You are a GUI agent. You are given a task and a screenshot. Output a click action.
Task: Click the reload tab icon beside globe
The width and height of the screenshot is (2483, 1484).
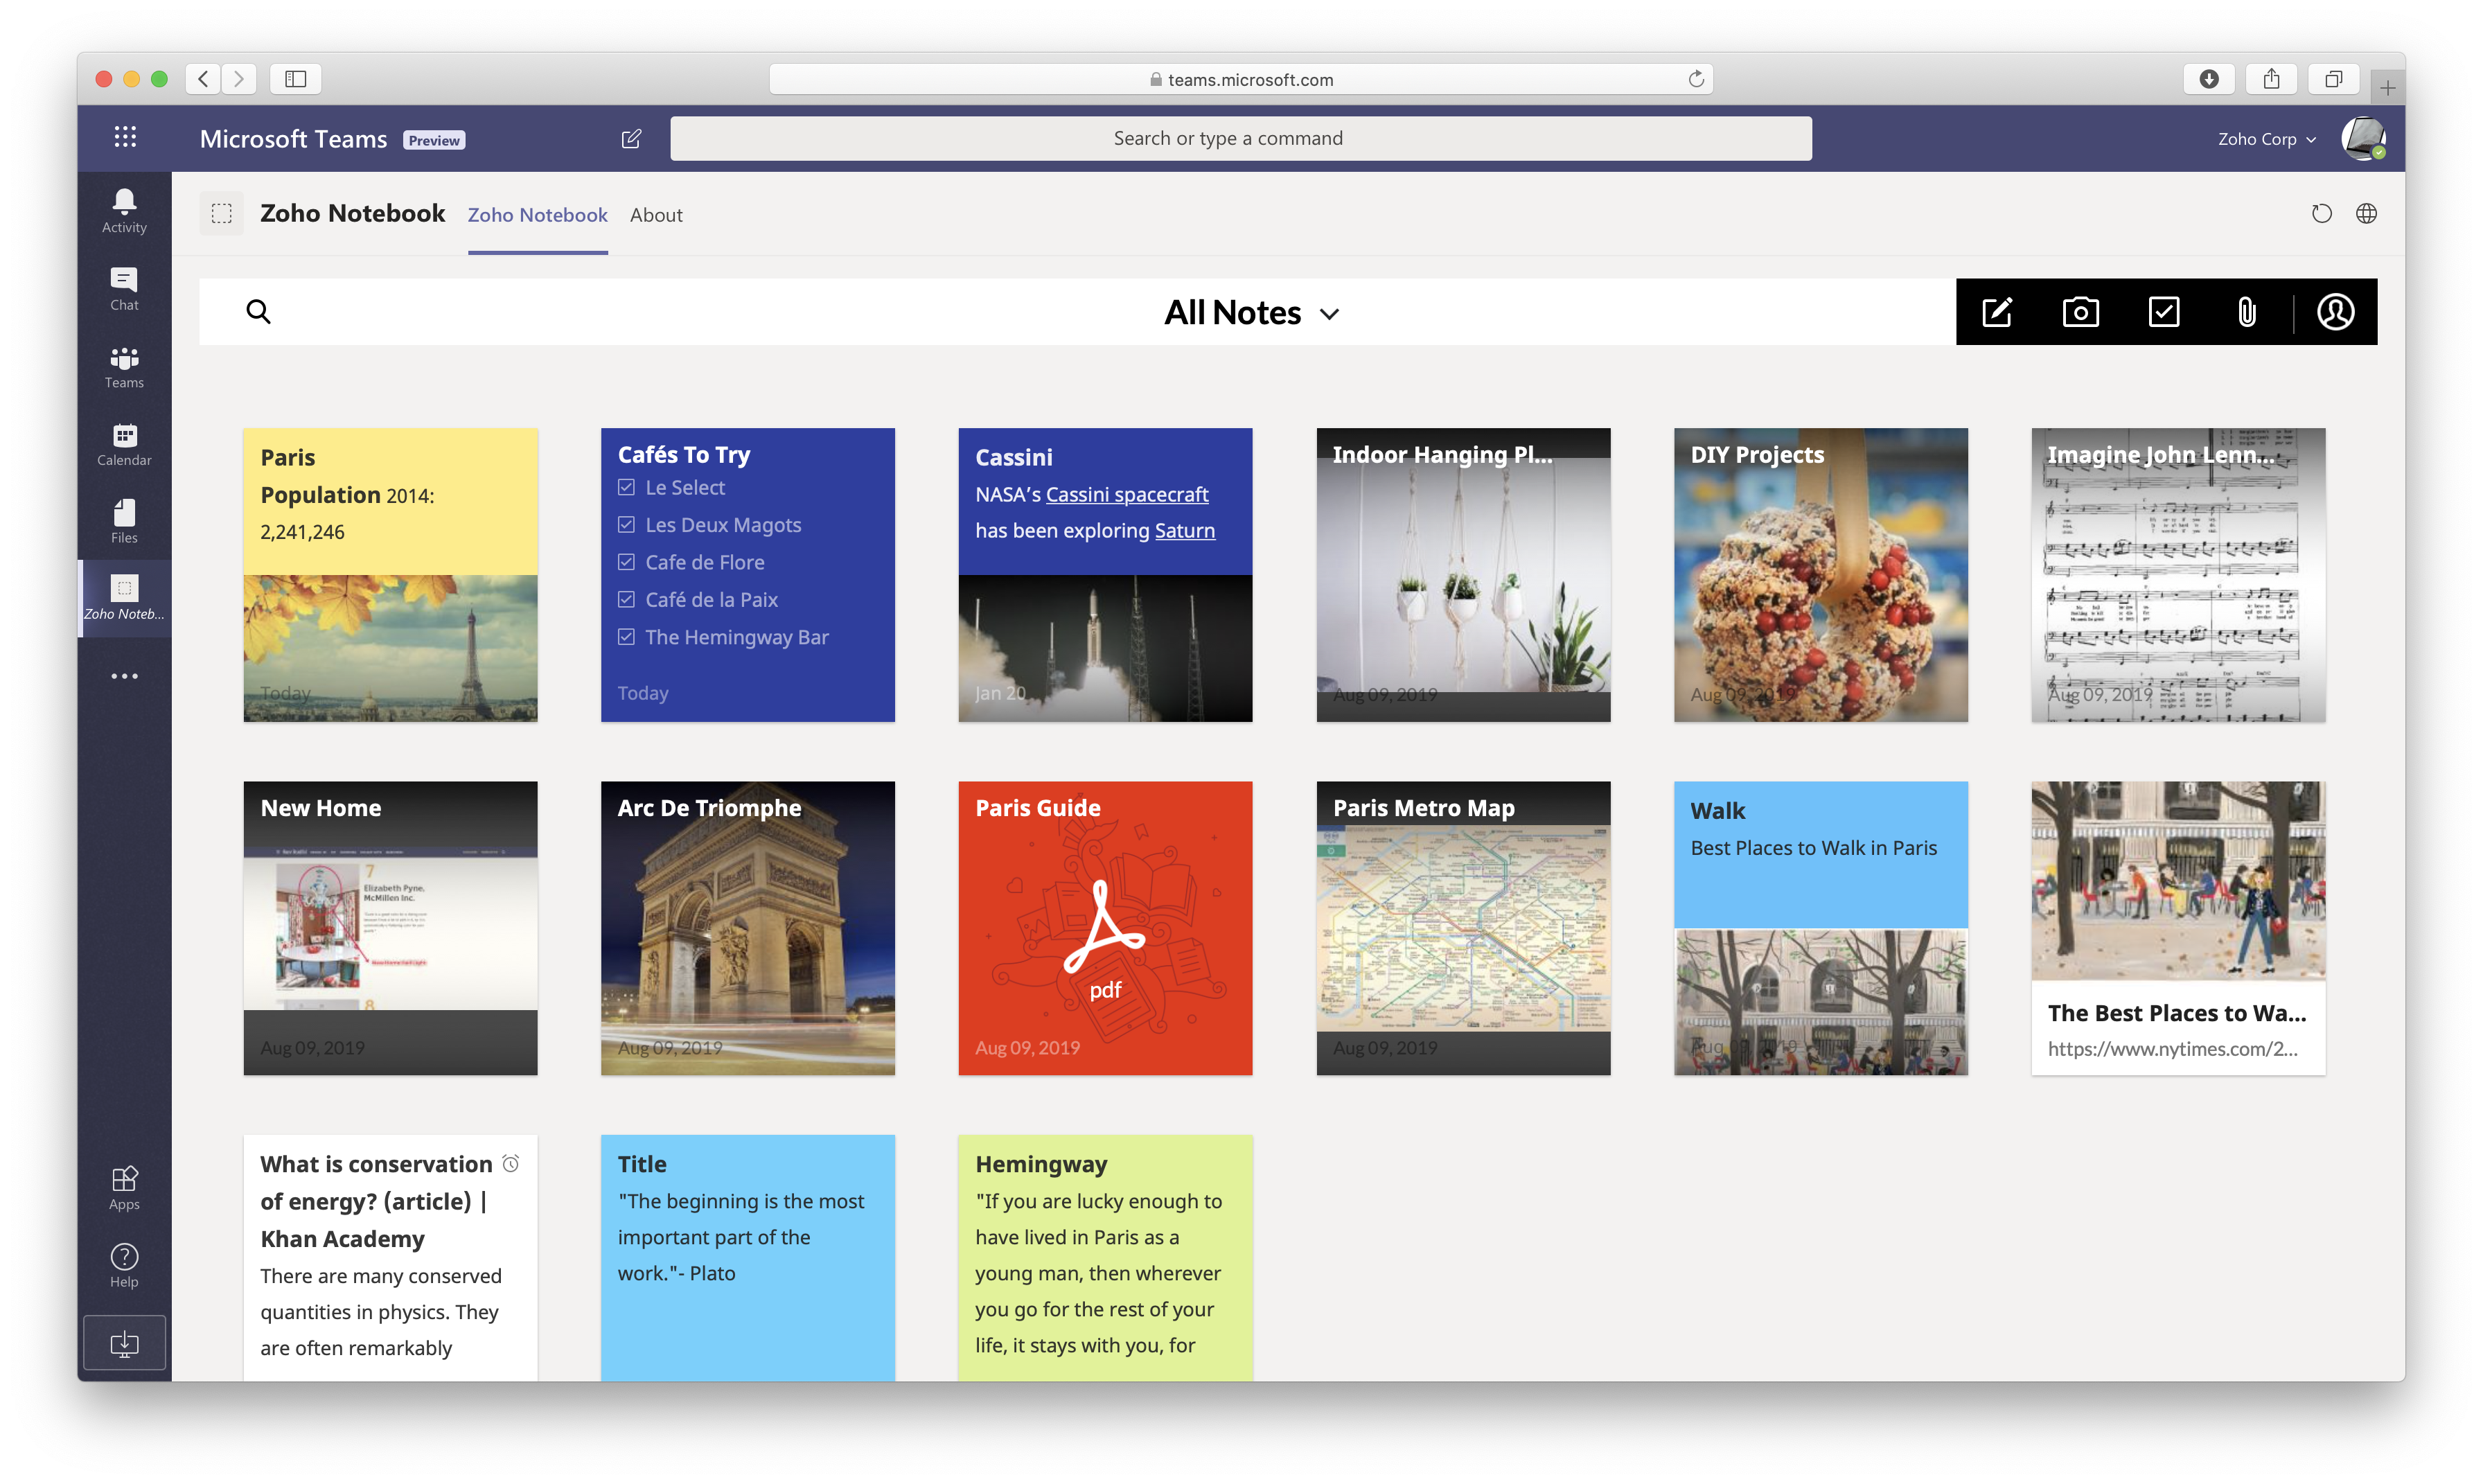click(2321, 214)
